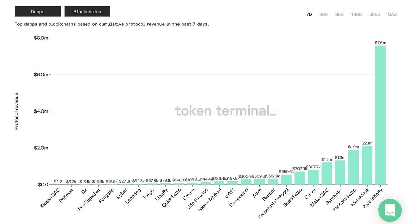This screenshot has height=224, width=408.
Task: Switch to the Blockchains view
Action: click(87, 11)
